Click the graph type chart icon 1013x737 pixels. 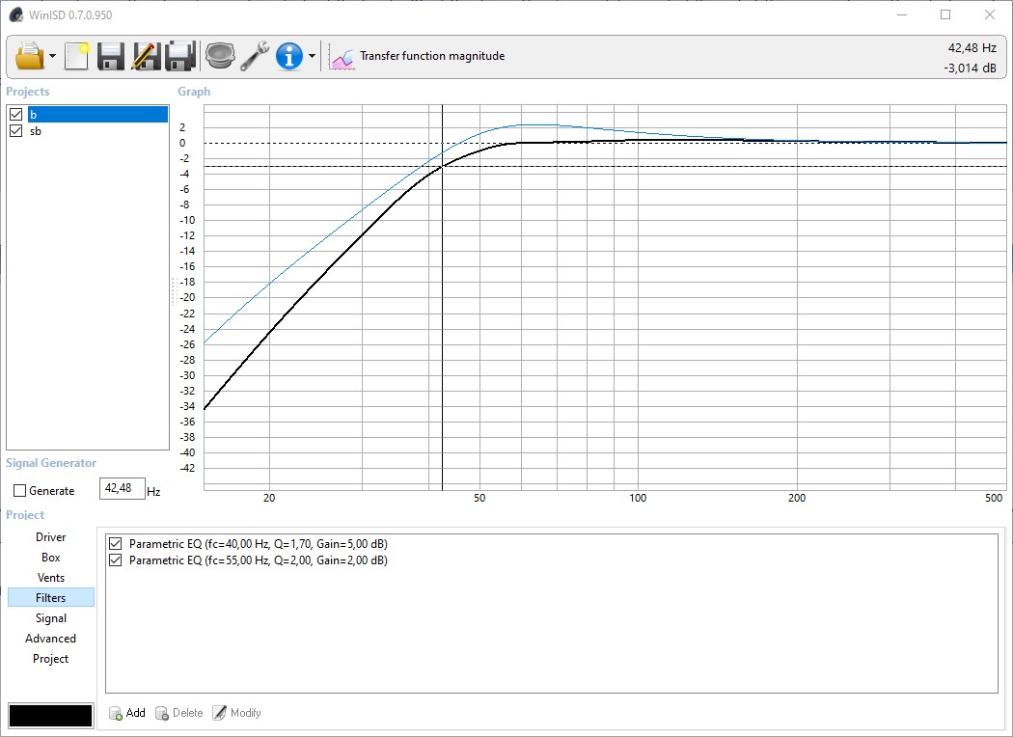tap(342, 56)
